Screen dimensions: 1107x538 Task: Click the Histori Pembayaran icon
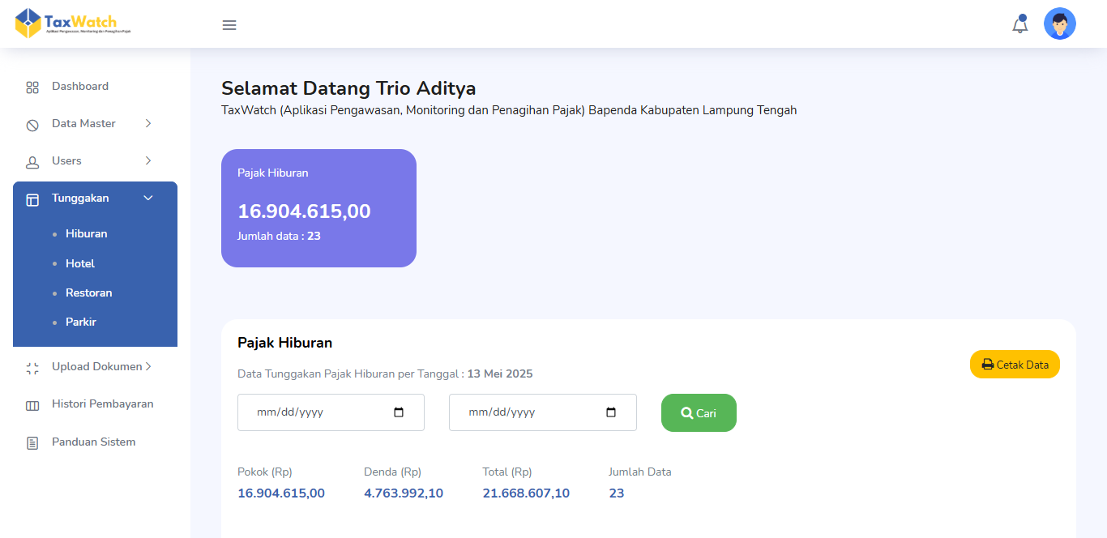(32, 405)
